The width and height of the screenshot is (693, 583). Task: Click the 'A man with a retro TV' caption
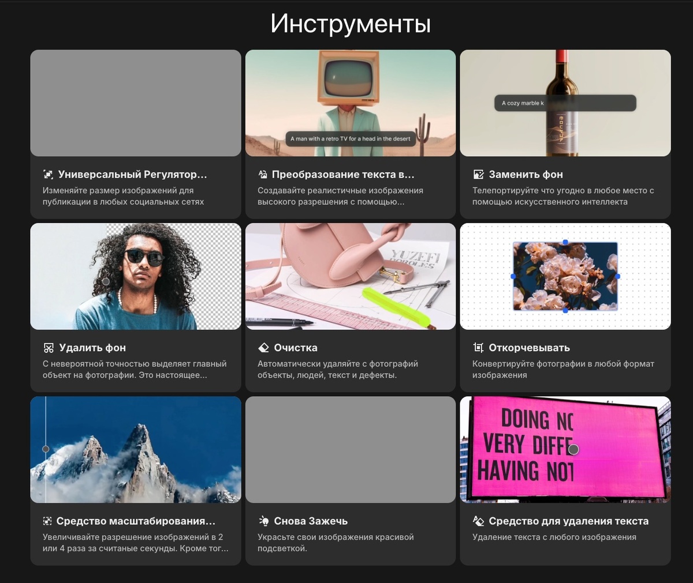(350, 138)
